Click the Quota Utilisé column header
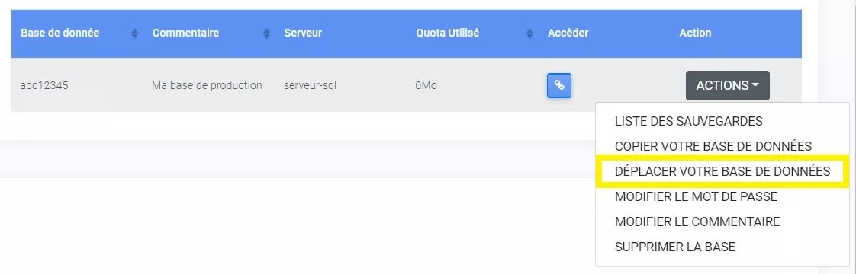 click(447, 33)
